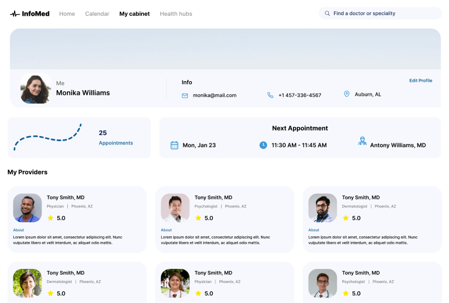The image size is (449, 303).
Task: Click the clock icon by appointment time
Action: 263,145
